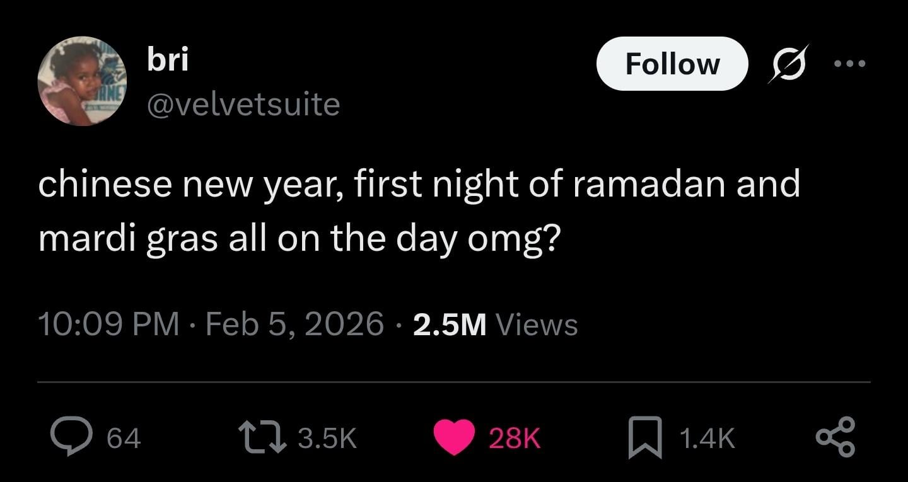Image resolution: width=908 pixels, height=482 pixels.
Task: Click the 10:09 PM timestamp
Action: pyautogui.click(x=108, y=324)
